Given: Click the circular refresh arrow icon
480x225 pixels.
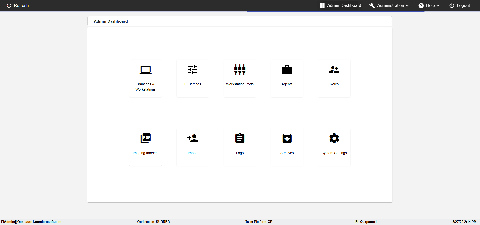Looking at the screenshot, I should click(x=9, y=5).
